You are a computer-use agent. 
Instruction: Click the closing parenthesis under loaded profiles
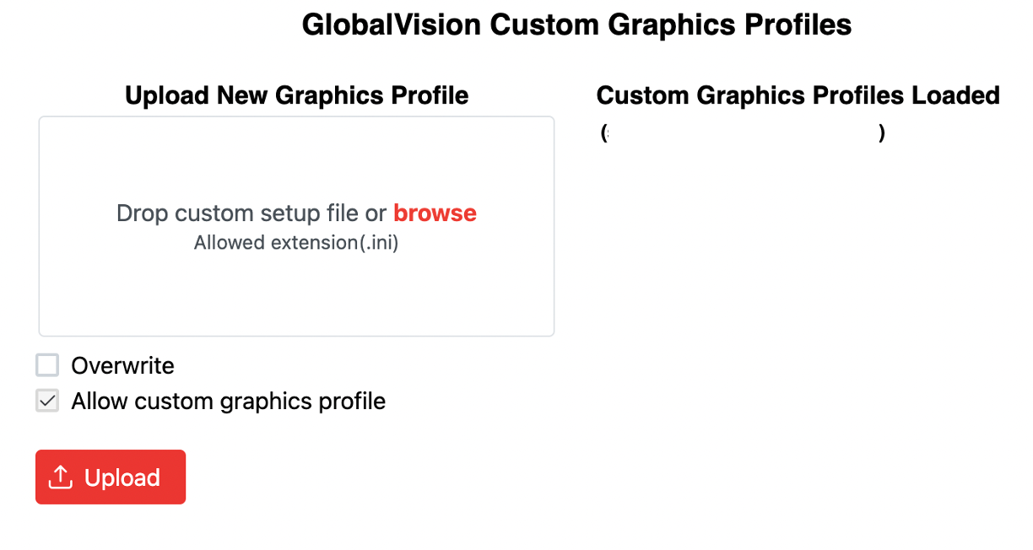pyautogui.click(x=881, y=133)
